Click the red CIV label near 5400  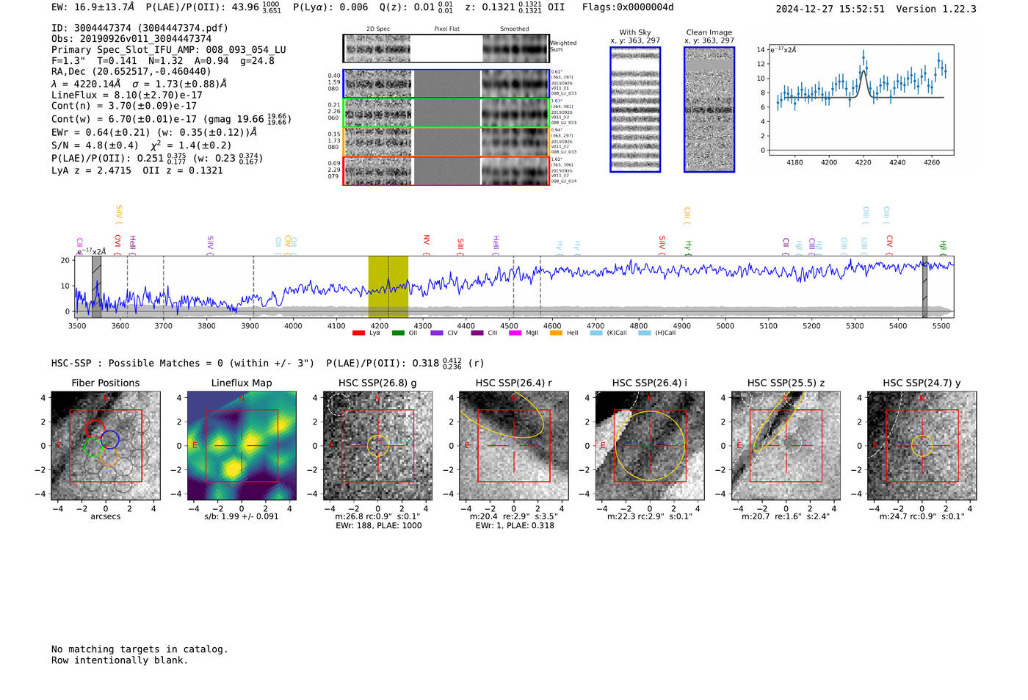click(x=889, y=245)
